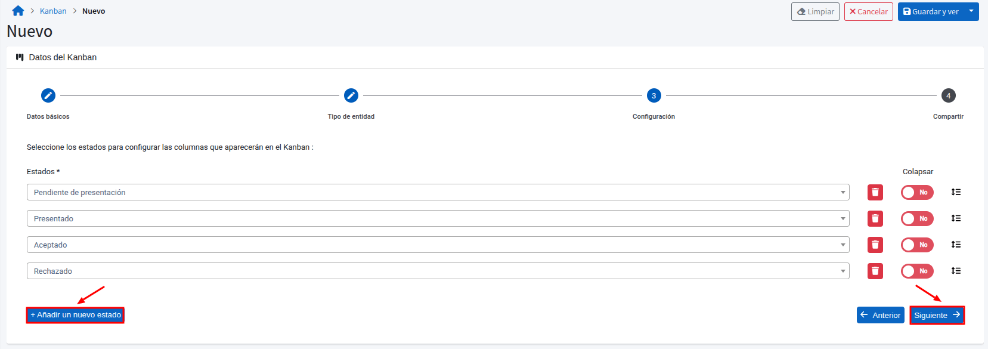Expand the Aceptado state dropdown
988x349 pixels.
[438, 245]
